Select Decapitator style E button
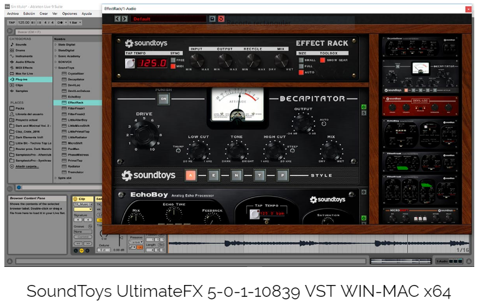The height and width of the screenshot is (308, 478). point(213,175)
